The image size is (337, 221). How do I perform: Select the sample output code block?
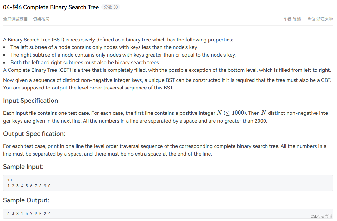click(x=168, y=213)
